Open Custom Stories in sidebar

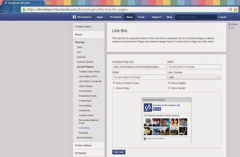tap(85, 62)
